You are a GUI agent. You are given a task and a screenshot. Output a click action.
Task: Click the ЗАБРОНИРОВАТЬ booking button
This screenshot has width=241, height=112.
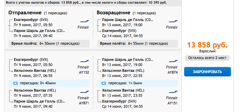[207, 72]
